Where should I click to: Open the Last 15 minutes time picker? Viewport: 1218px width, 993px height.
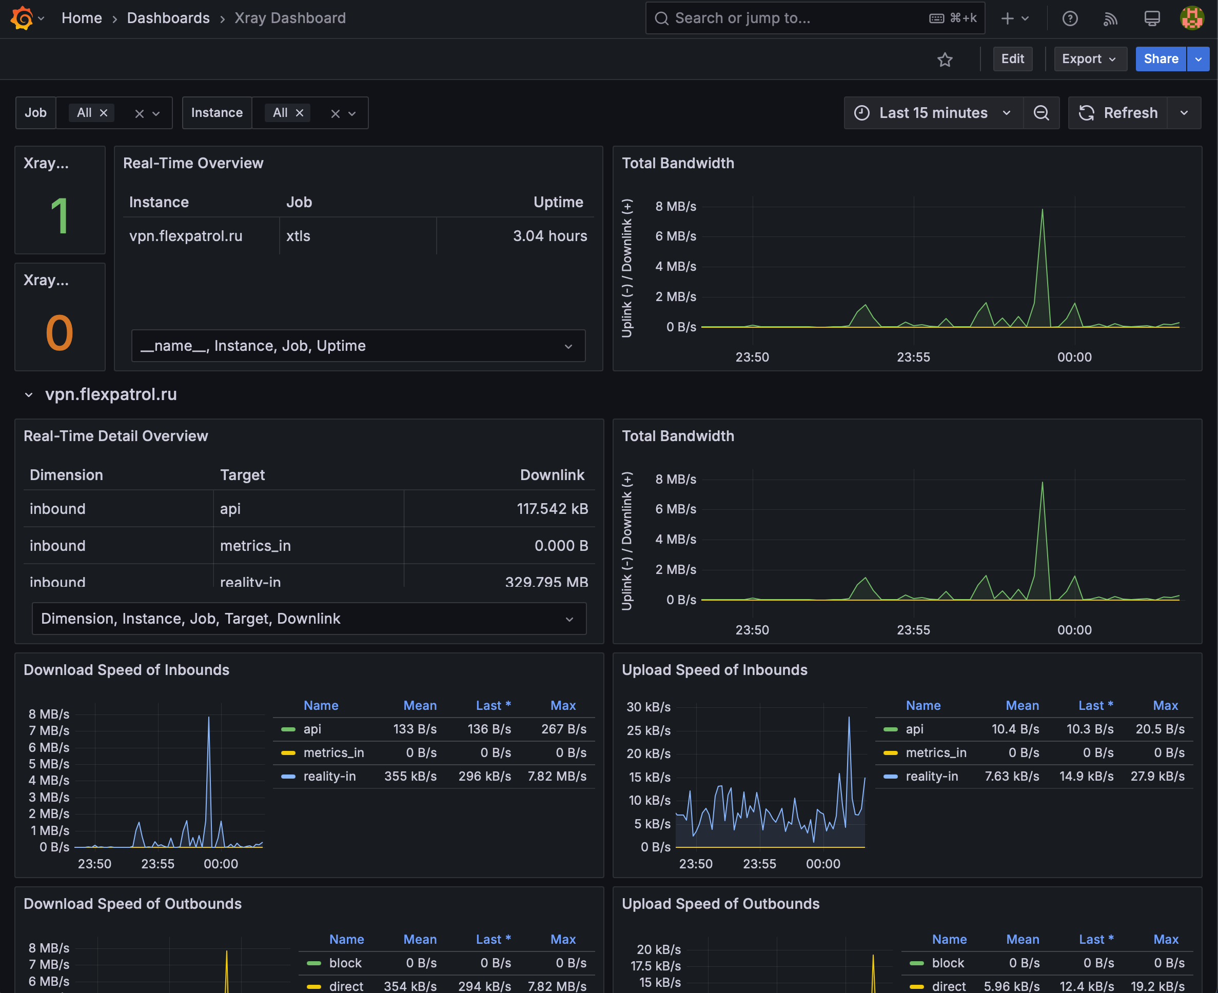tap(933, 113)
